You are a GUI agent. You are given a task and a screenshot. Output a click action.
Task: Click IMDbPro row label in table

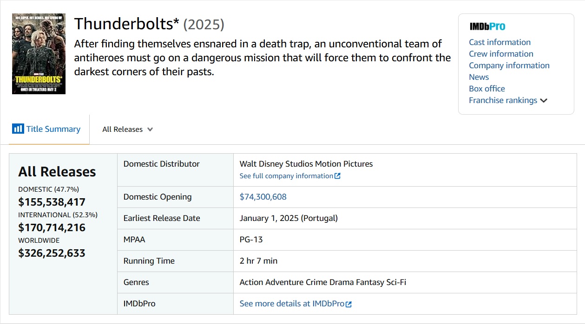click(x=139, y=304)
